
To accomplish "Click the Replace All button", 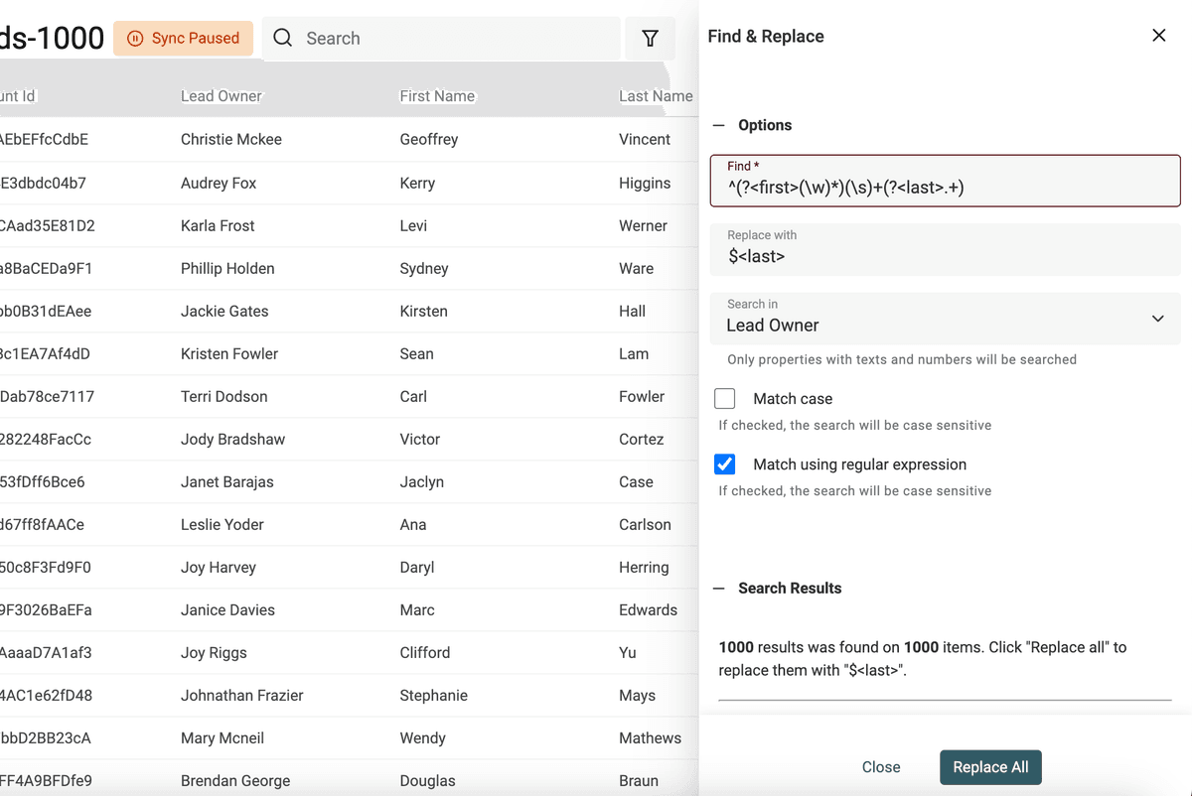I will click(x=990, y=767).
